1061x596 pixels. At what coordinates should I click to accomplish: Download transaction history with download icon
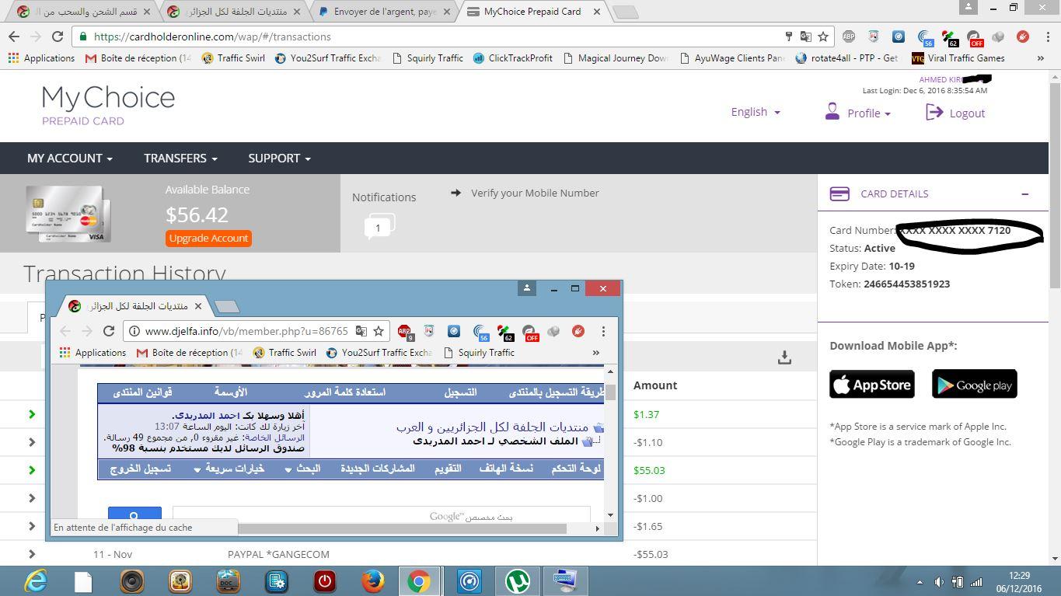coord(784,357)
